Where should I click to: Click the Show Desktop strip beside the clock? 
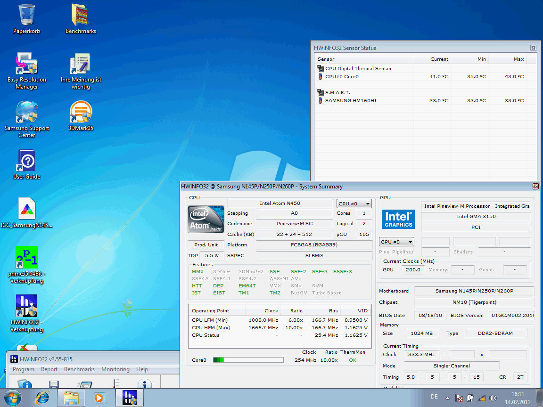click(540, 398)
